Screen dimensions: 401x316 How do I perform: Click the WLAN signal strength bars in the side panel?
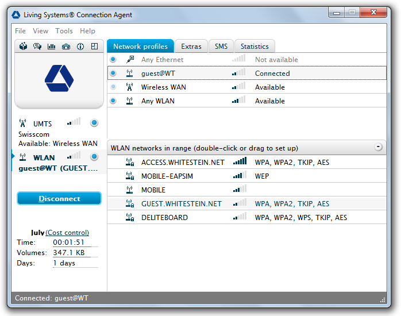pos(74,155)
